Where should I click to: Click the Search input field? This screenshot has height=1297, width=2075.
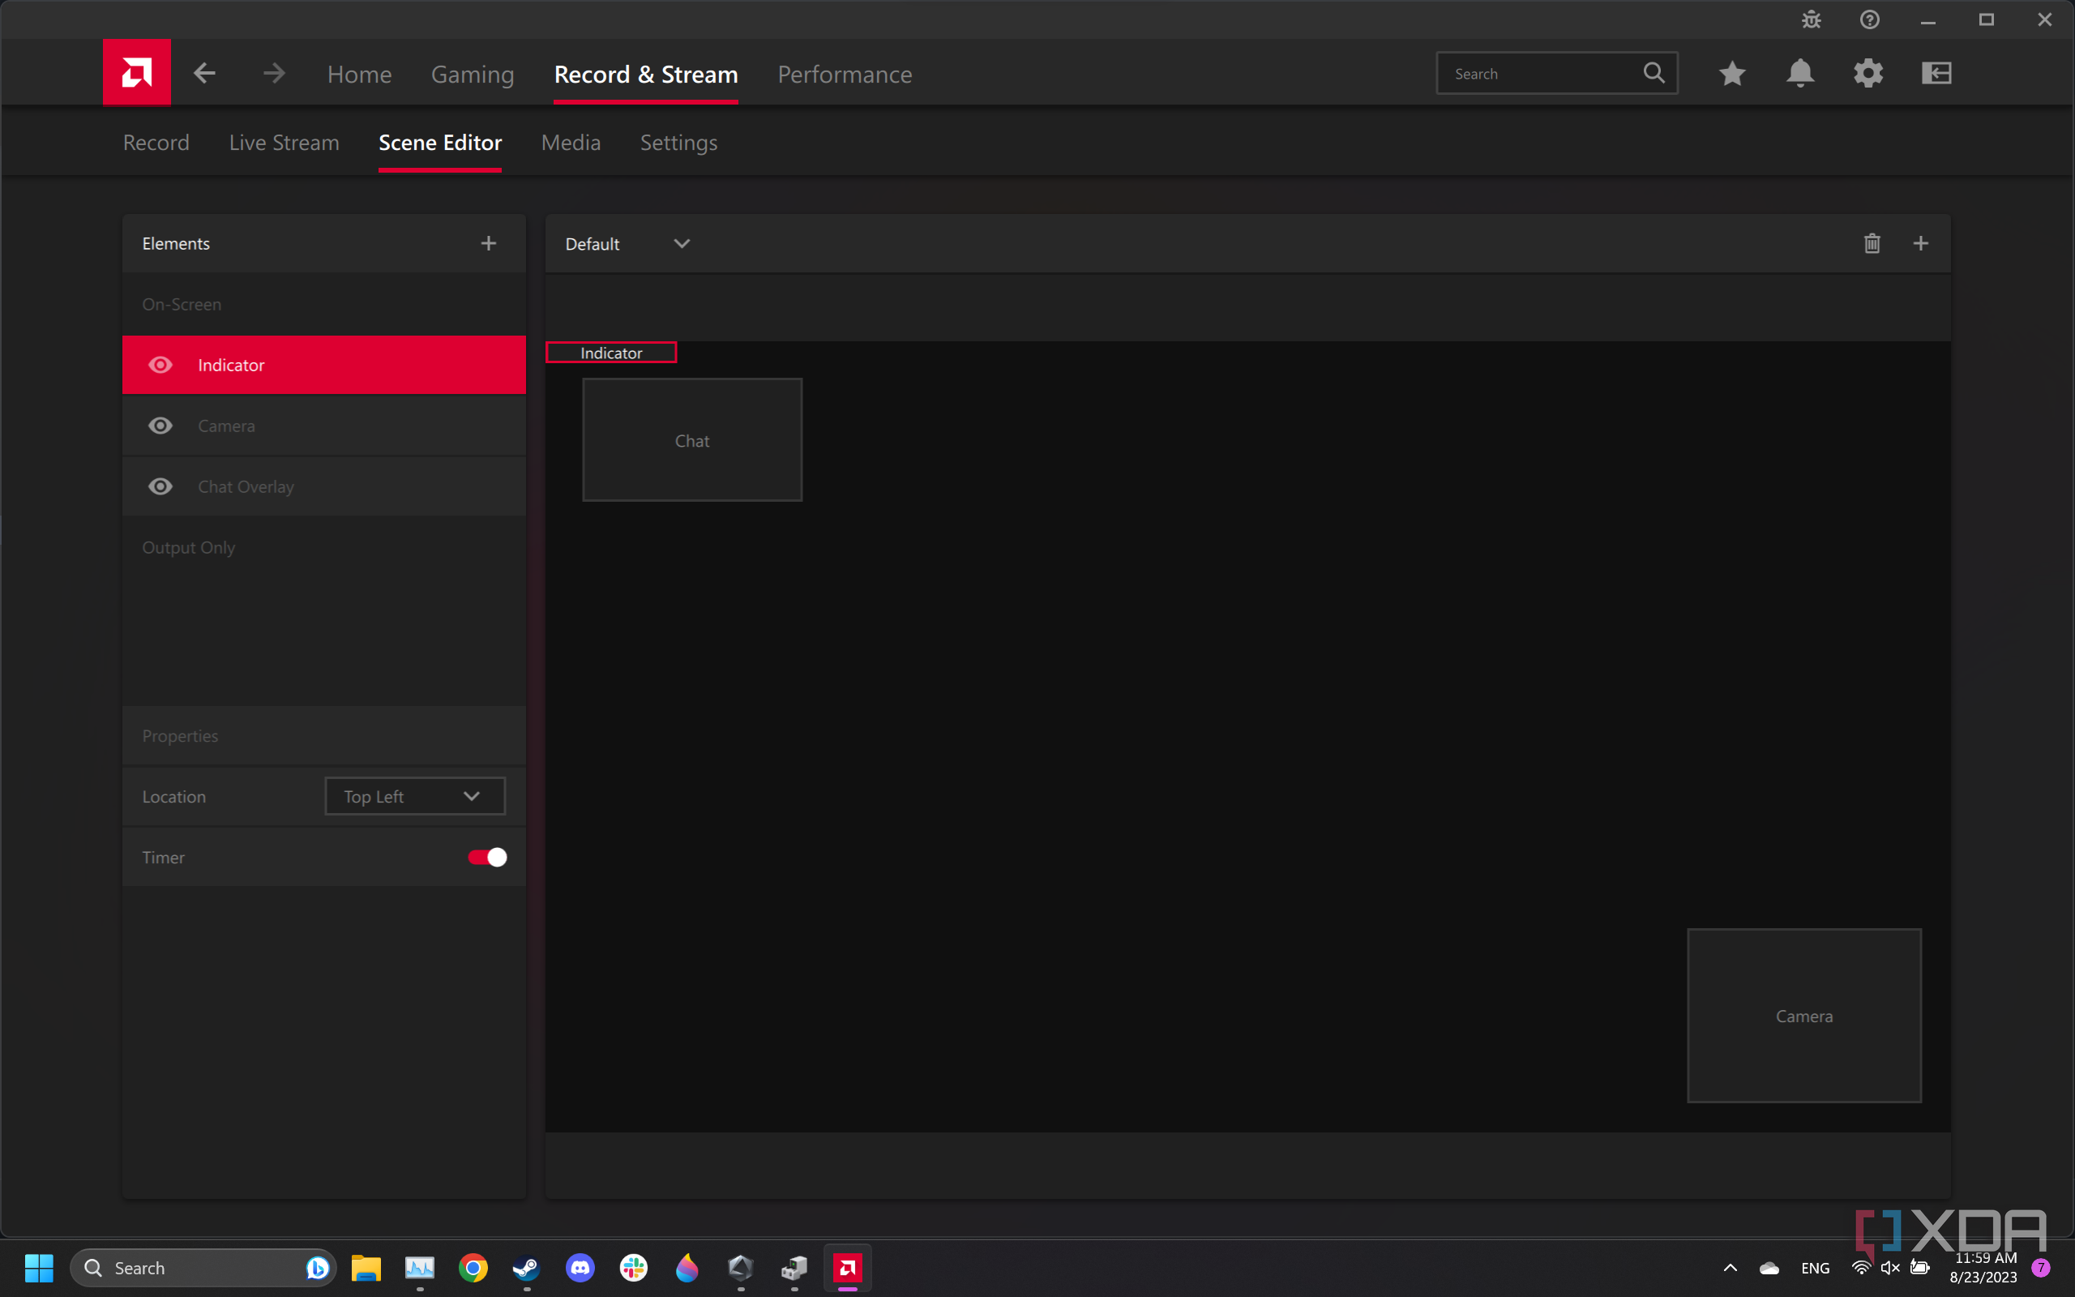pyautogui.click(x=1543, y=74)
